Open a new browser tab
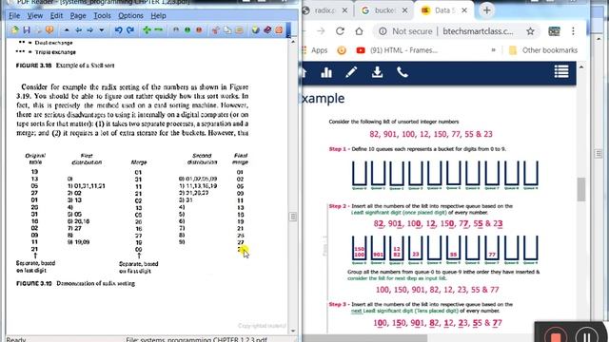Viewport: 609px width, 342px height. click(486, 10)
